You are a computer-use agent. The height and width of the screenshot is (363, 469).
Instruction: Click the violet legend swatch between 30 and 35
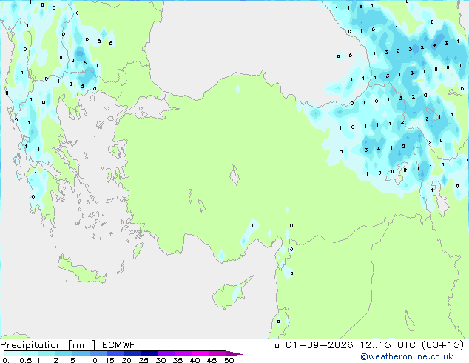pos(166,353)
